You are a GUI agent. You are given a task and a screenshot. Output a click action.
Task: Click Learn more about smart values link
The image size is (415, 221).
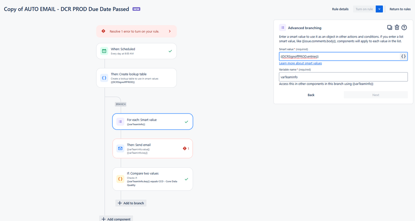pos(300,63)
